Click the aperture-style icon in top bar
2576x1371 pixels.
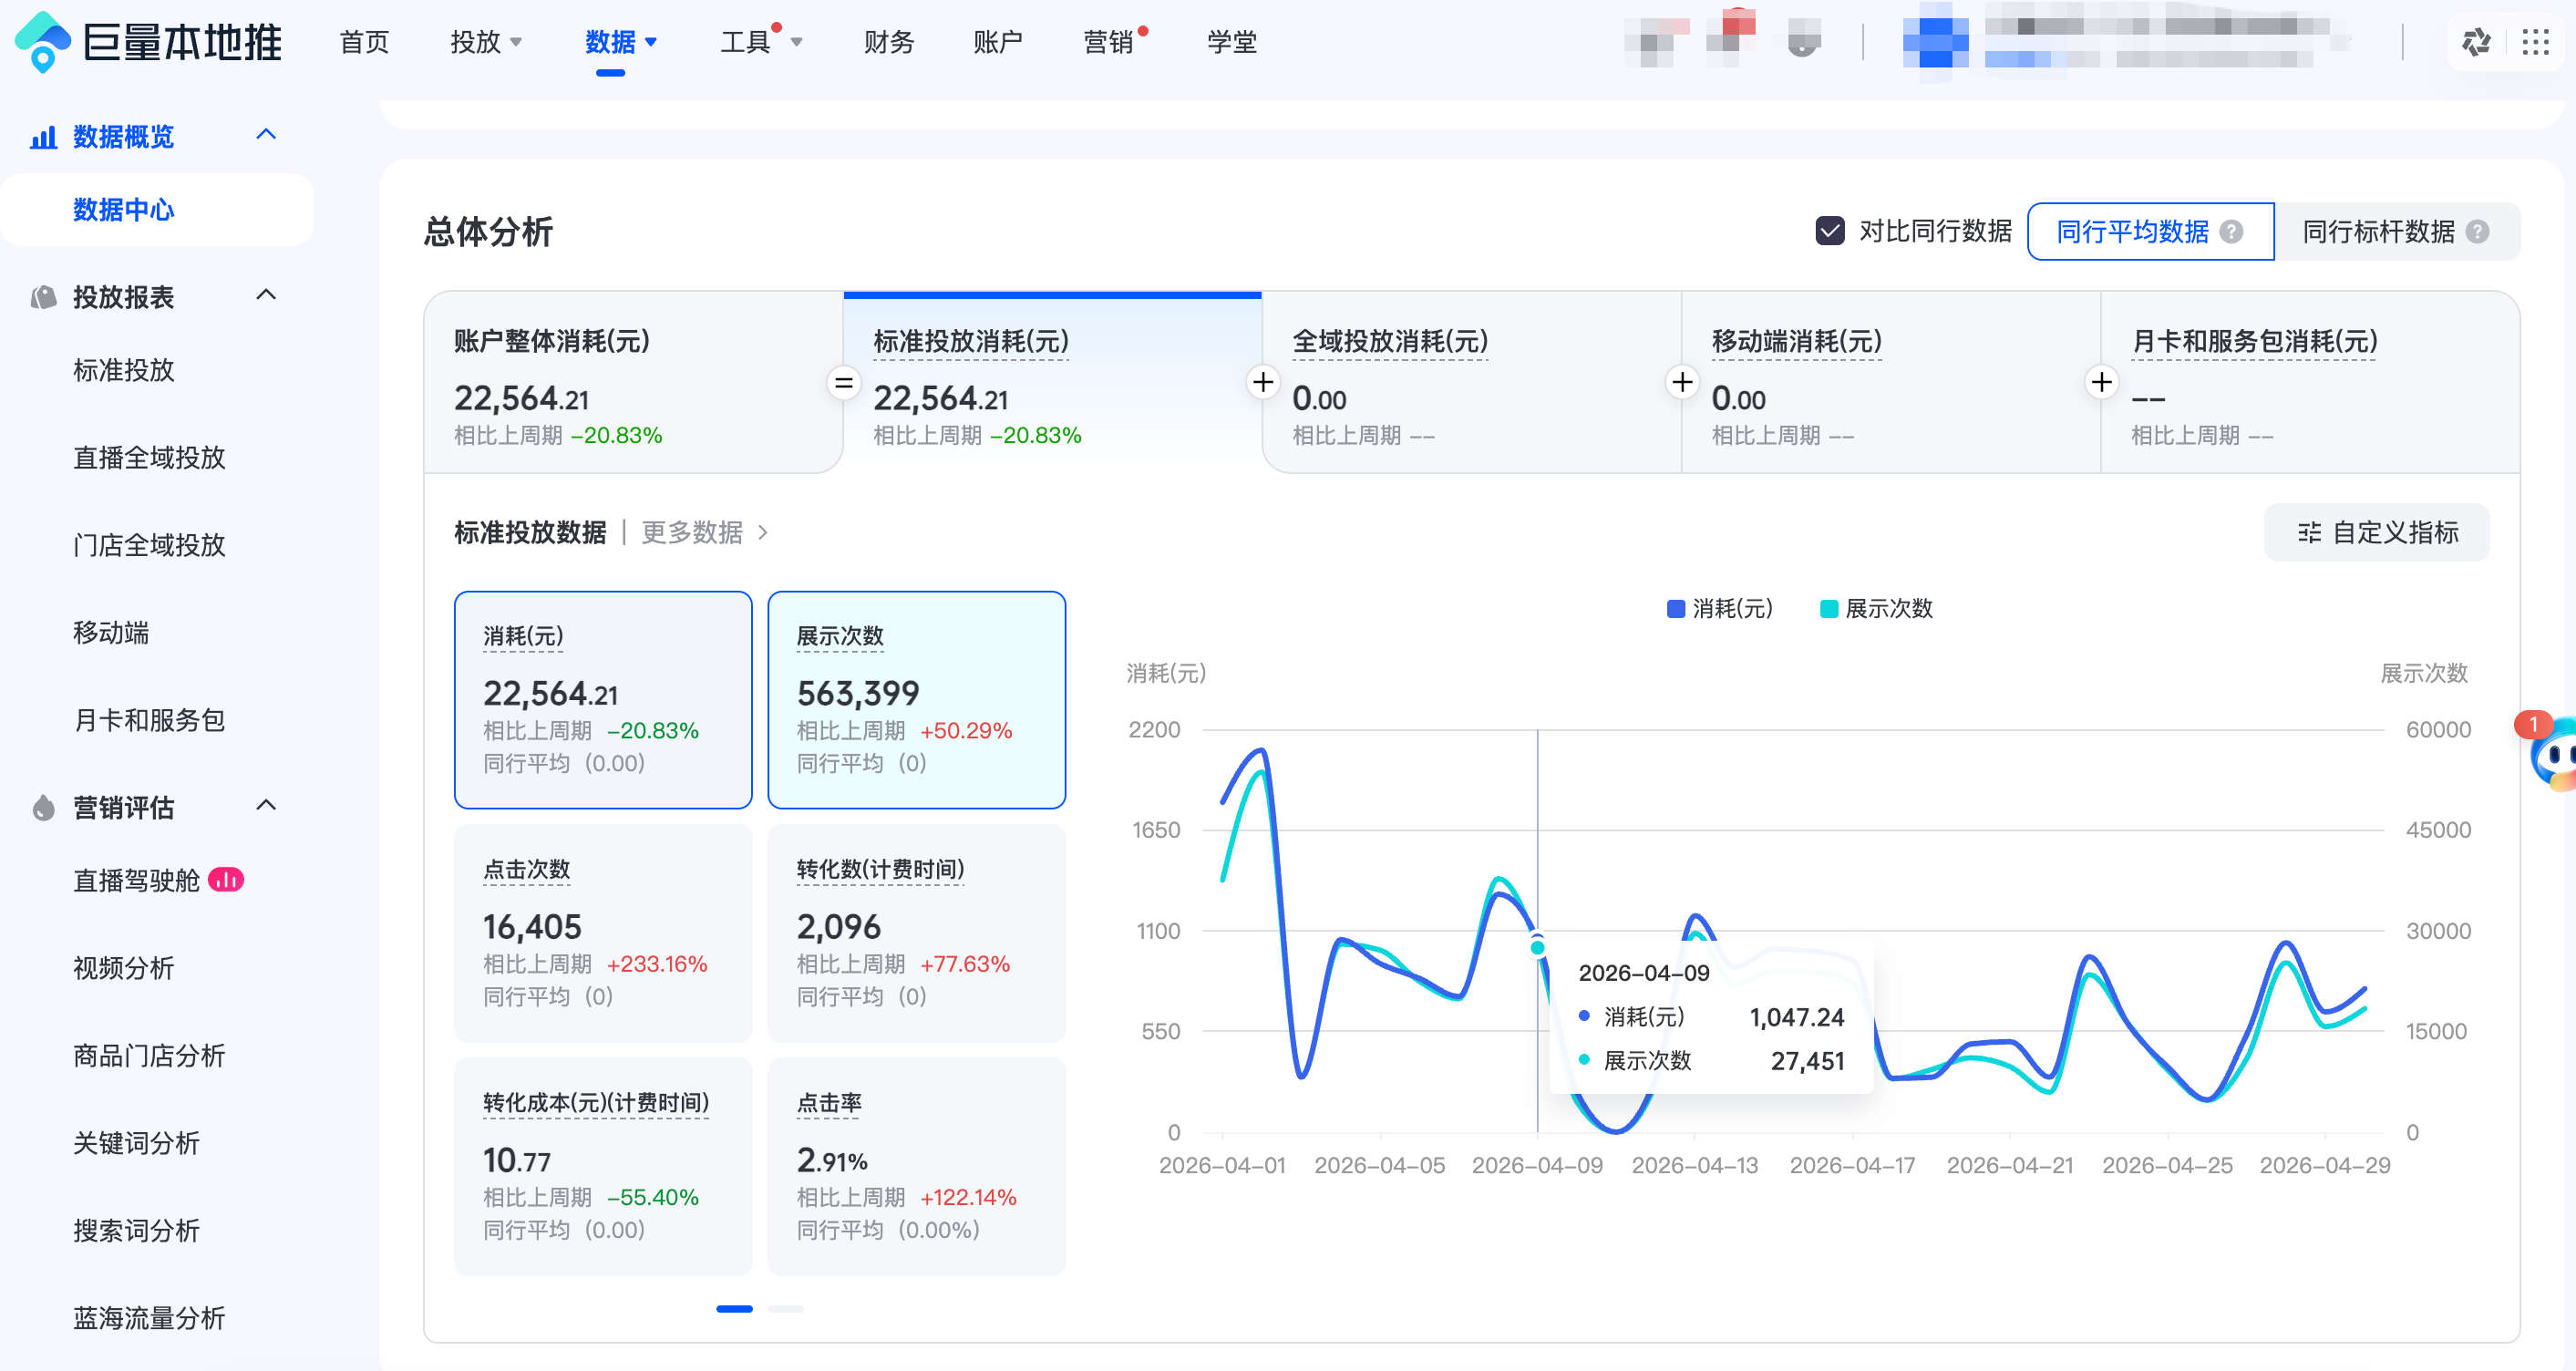point(2476,42)
